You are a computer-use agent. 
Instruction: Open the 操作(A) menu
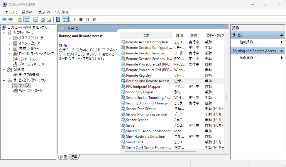pyautogui.click(x=28, y=12)
